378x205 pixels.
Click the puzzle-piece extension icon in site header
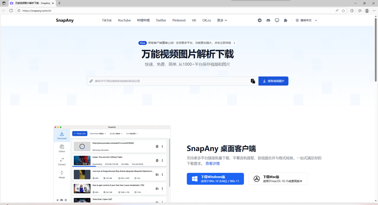286,20
